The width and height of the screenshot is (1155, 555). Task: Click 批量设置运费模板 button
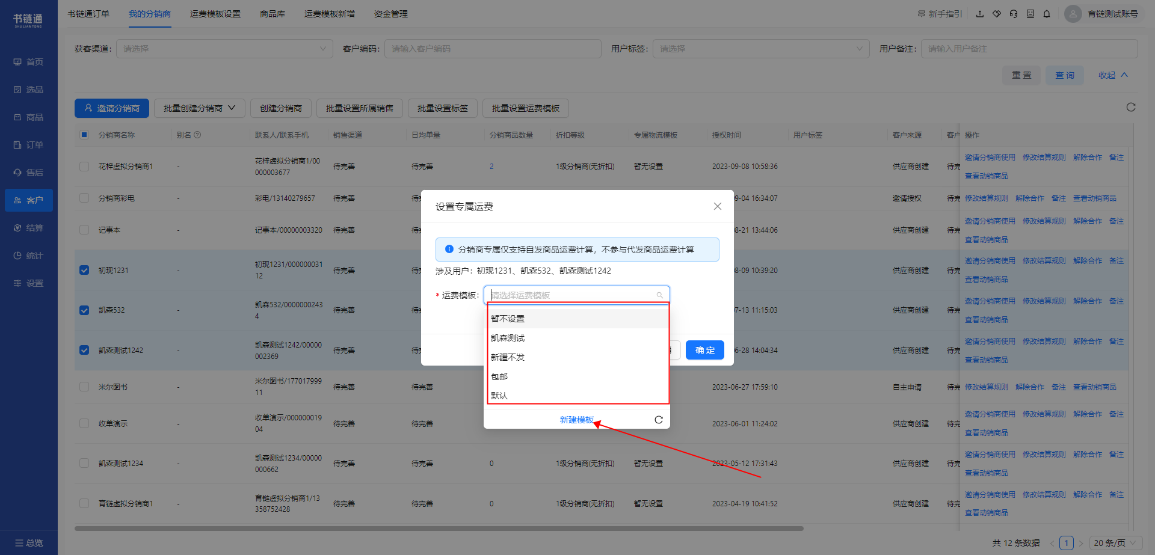(x=526, y=108)
